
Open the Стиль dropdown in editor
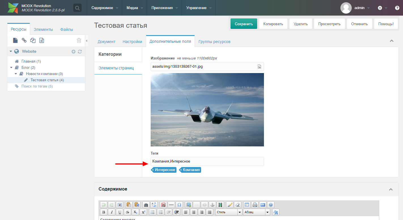click(229, 212)
